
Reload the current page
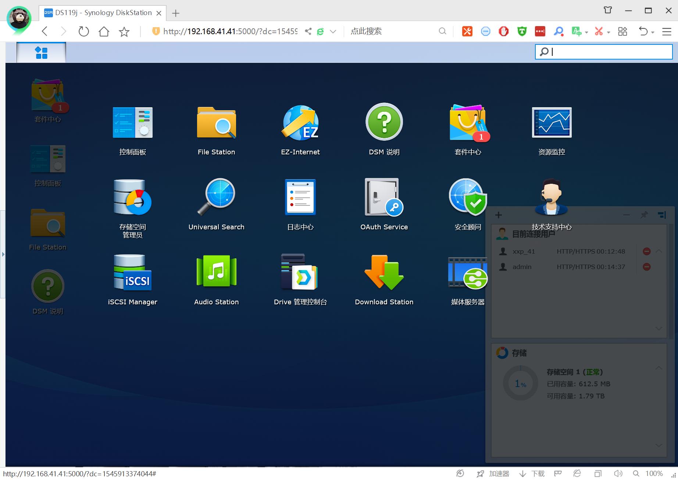84,32
